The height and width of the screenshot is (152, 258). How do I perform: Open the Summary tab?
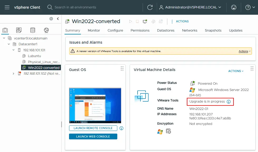click(x=72, y=30)
